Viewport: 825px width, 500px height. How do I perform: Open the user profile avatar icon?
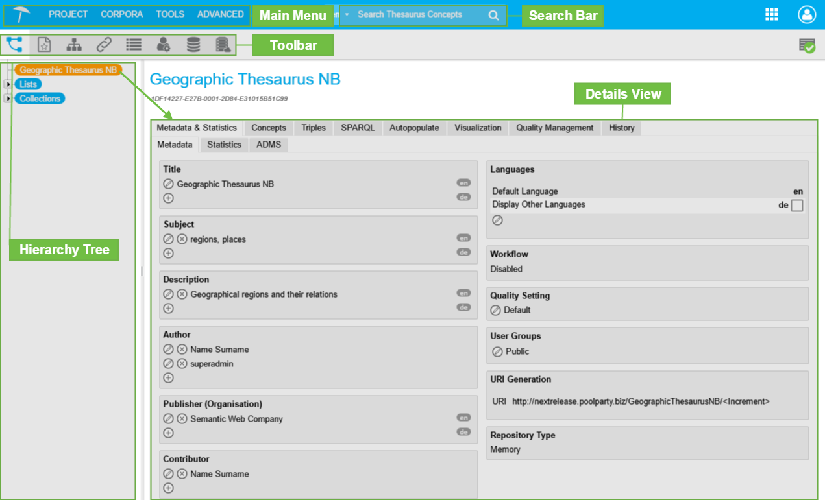[806, 15]
